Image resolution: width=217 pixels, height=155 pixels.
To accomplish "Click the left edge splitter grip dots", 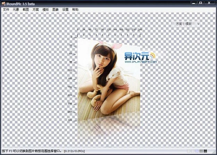I will 2,80.
